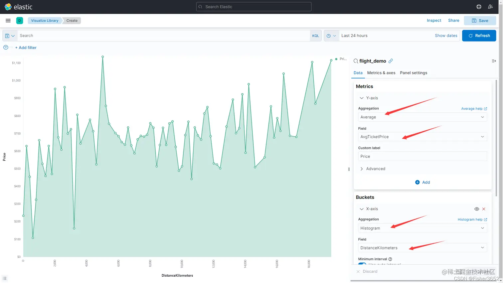The width and height of the screenshot is (503, 283).
Task: Open the Y-axis Aggregation dropdown
Action: (x=422, y=117)
